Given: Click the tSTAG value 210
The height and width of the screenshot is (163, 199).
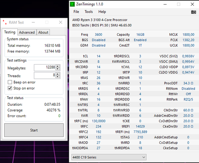Looking at the screenshot, I should tap(140, 137).
